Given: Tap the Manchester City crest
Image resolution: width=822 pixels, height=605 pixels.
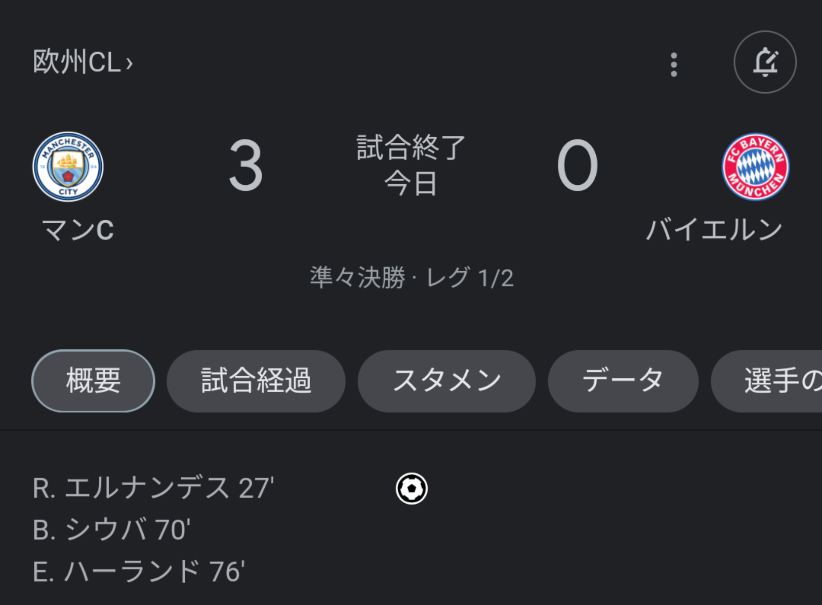Looking at the screenshot, I should pos(68,166).
